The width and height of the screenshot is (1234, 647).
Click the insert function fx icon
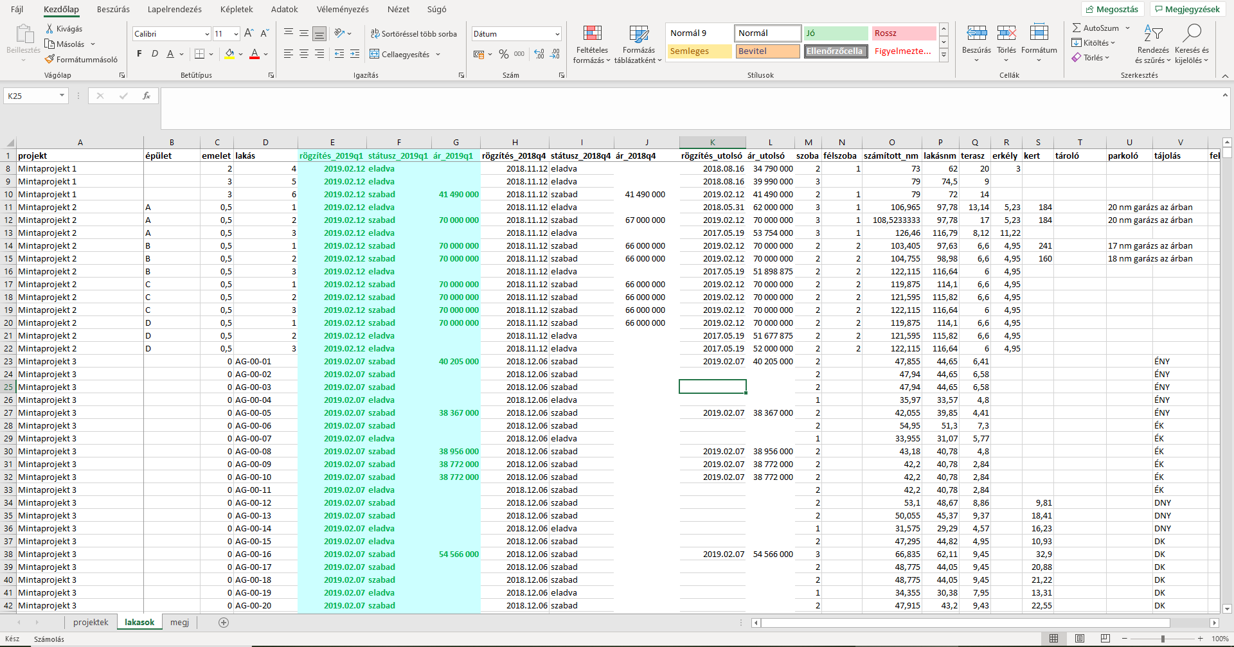(147, 96)
